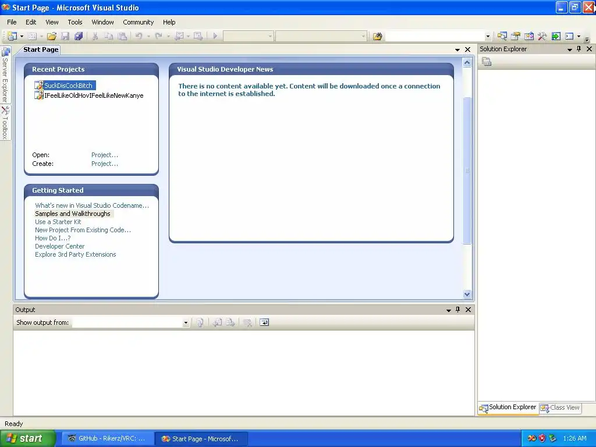Click the Start Debugging play icon

pos(215,36)
